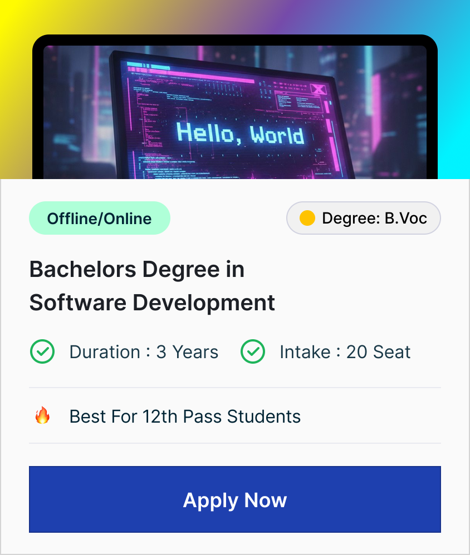
Task: Click the pink X box on the laptop screen
Action: tap(318, 89)
